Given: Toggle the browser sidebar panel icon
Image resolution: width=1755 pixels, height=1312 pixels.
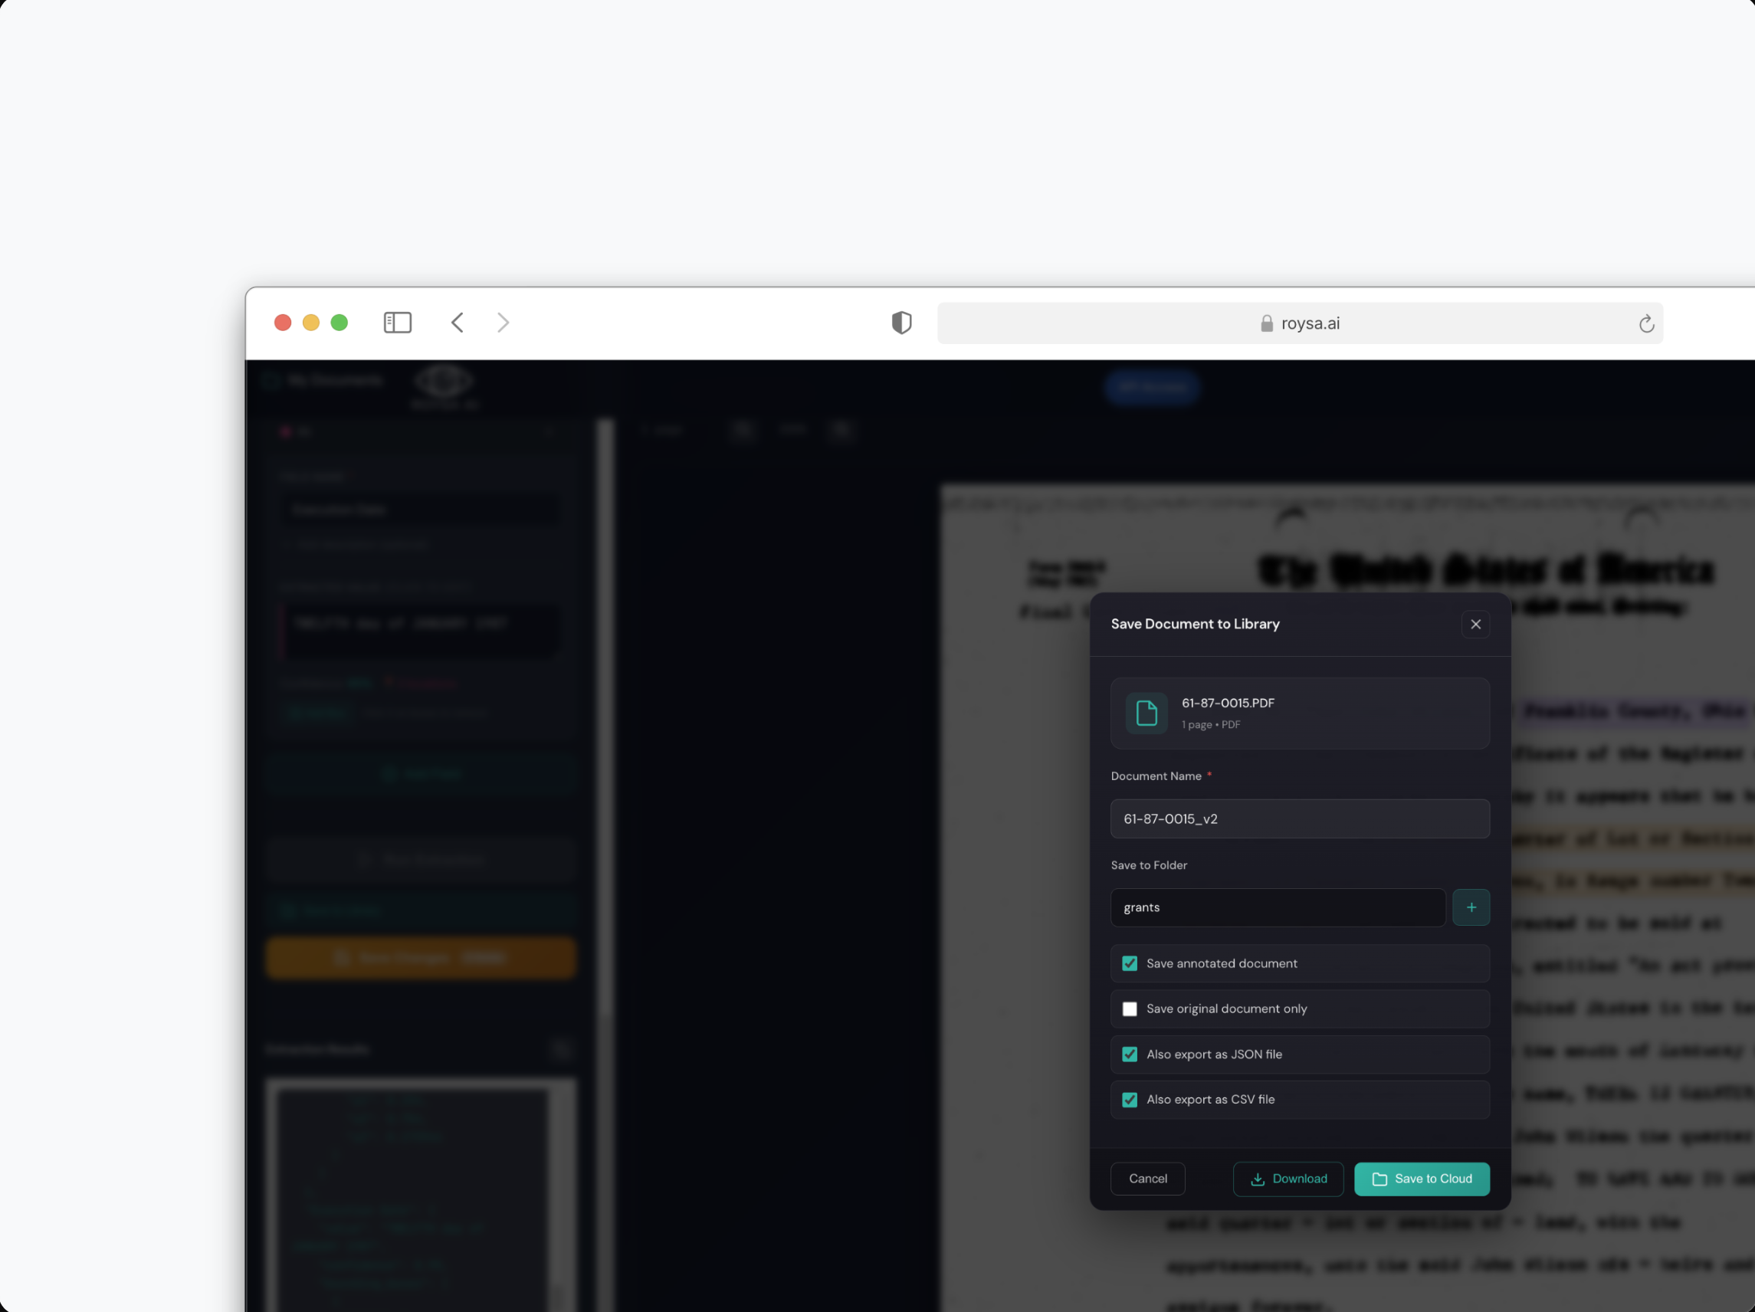Looking at the screenshot, I should coord(398,322).
